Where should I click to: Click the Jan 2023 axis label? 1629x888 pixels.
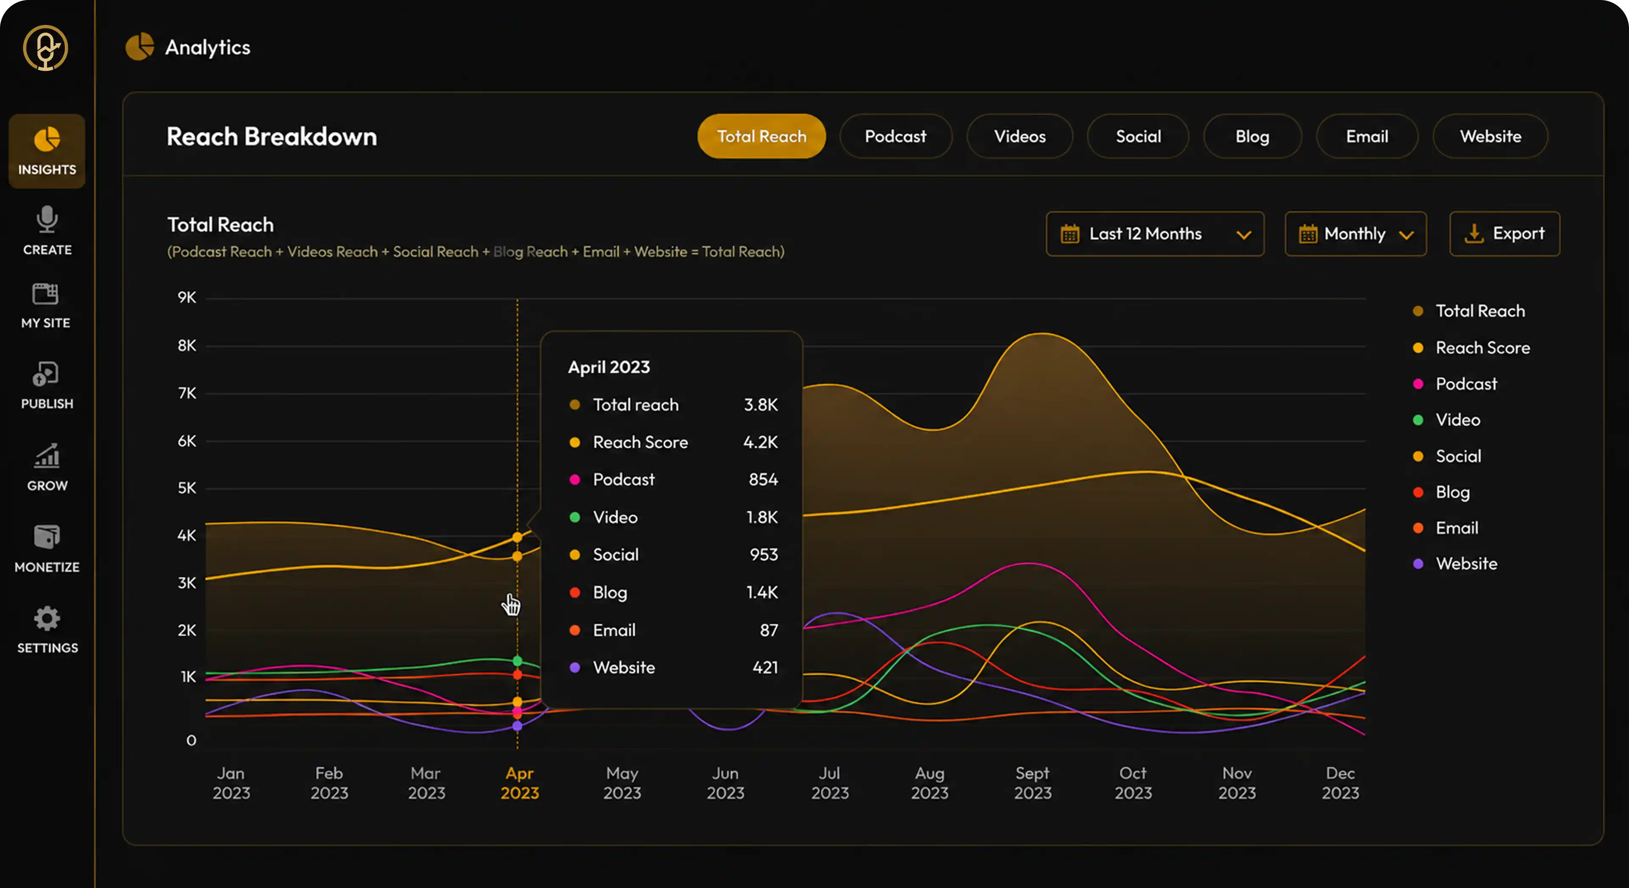coord(232,783)
